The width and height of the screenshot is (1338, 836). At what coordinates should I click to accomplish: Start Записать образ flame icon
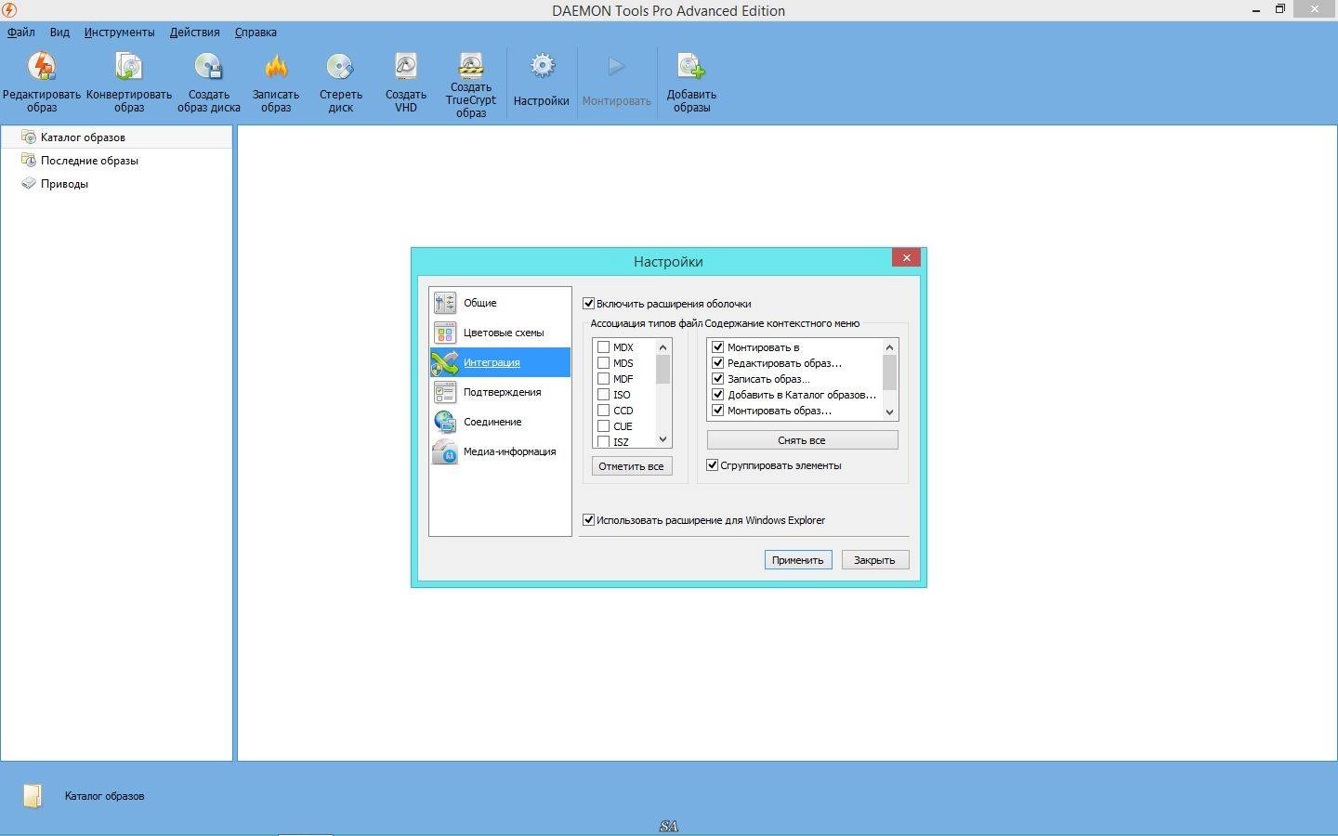276,67
